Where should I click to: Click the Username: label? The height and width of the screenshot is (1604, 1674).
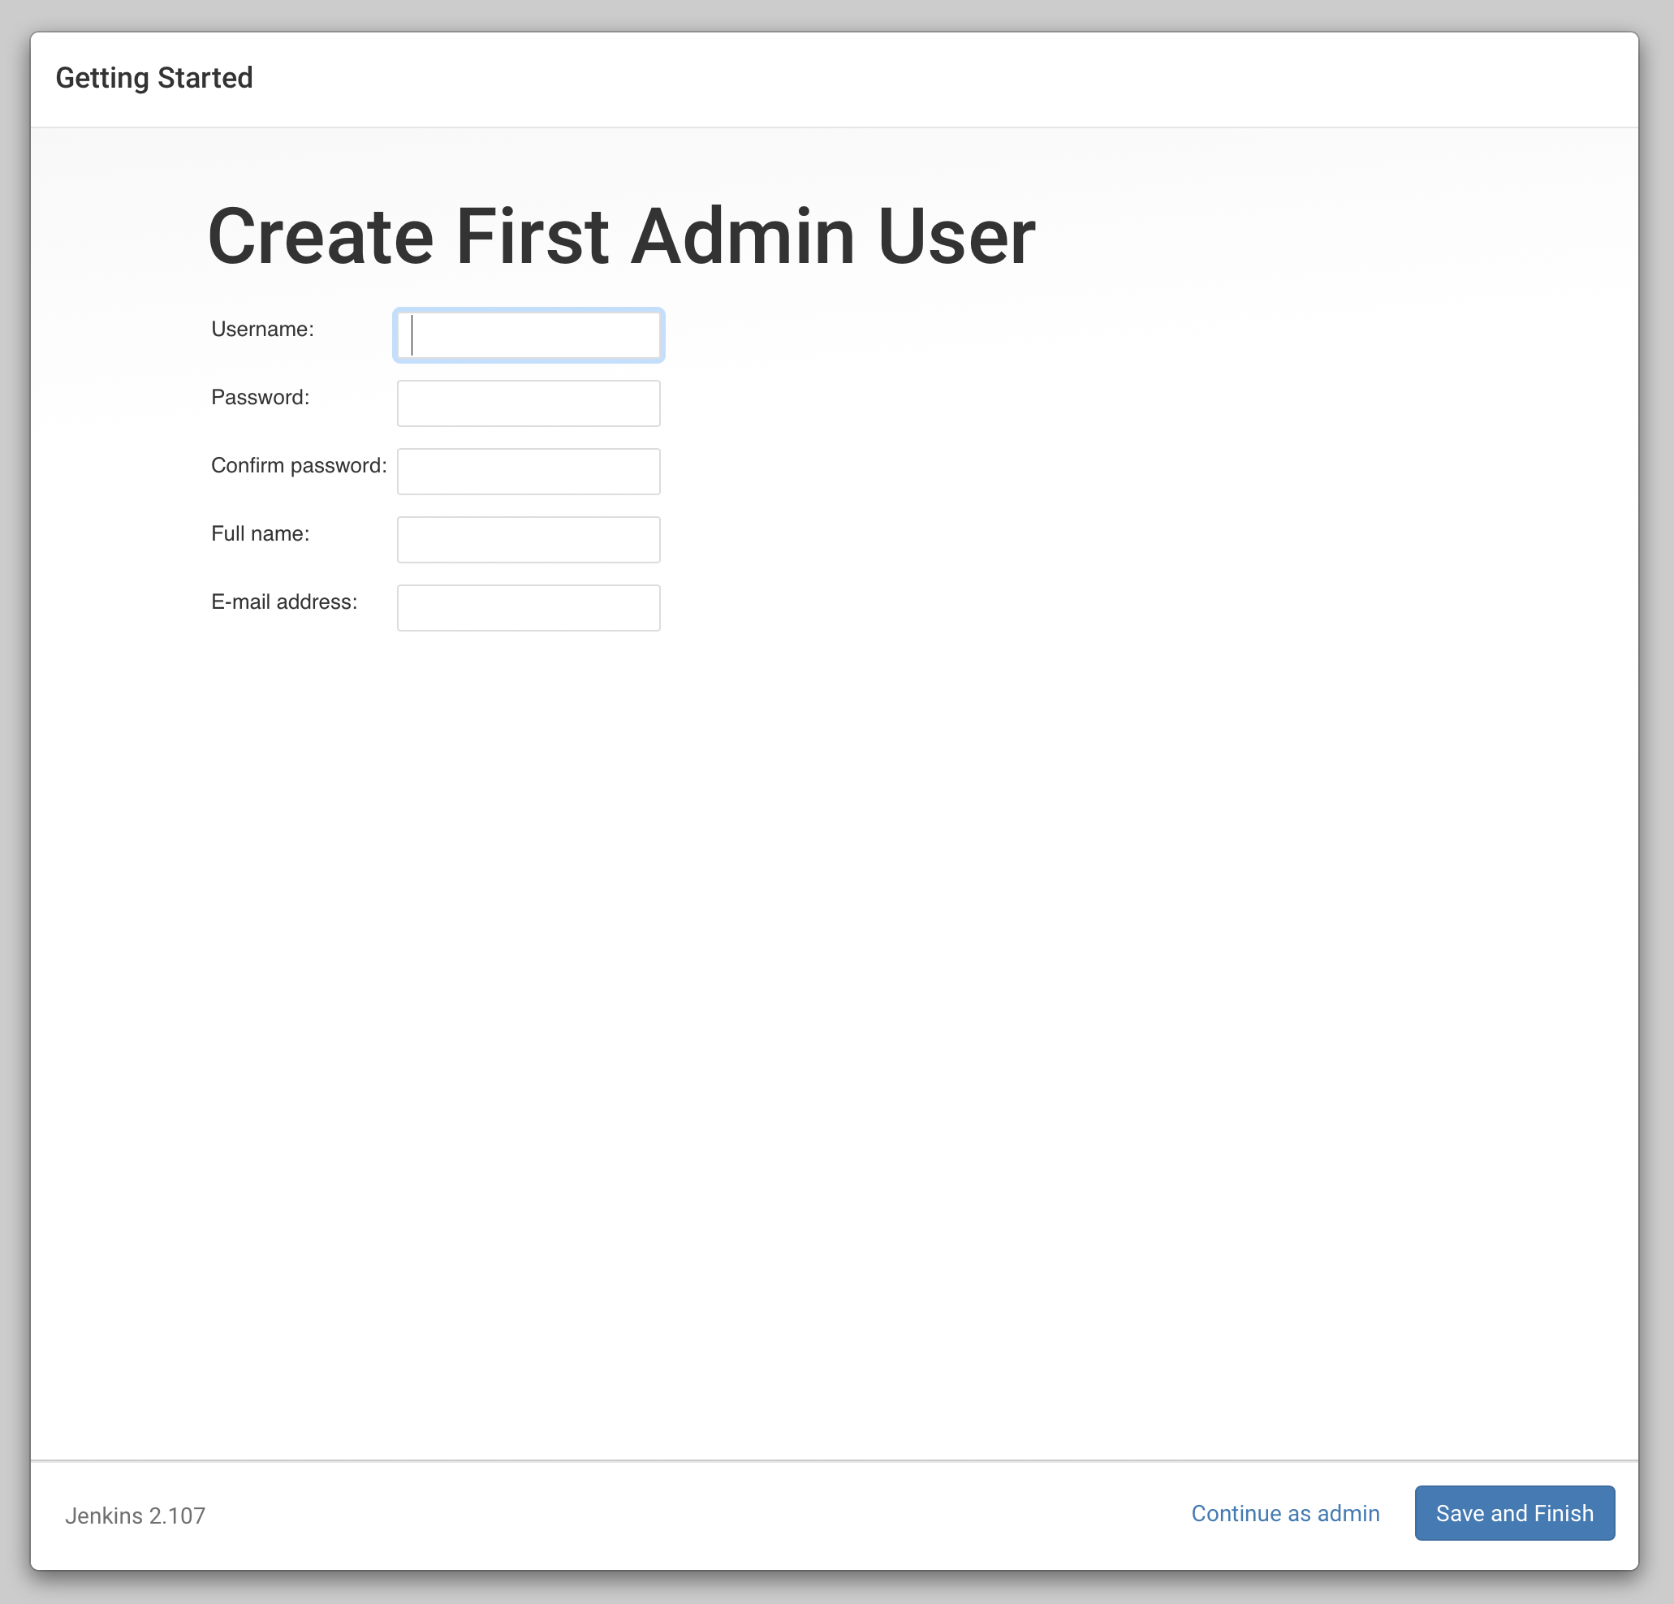262,330
